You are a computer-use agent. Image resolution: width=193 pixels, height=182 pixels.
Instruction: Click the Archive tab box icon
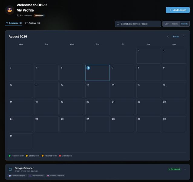click(26, 23)
